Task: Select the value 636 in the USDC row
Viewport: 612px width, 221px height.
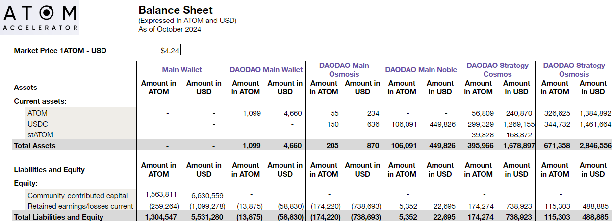Action: pos(374,124)
